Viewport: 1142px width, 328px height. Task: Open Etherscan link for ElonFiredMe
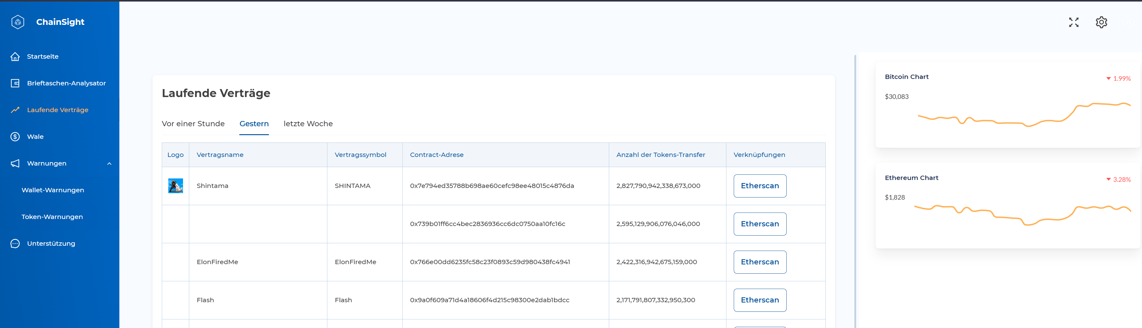(x=759, y=262)
